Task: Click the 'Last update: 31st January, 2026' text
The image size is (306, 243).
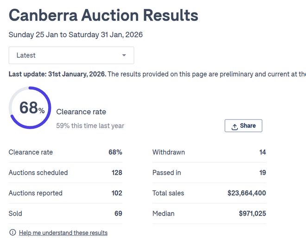Action: point(57,74)
